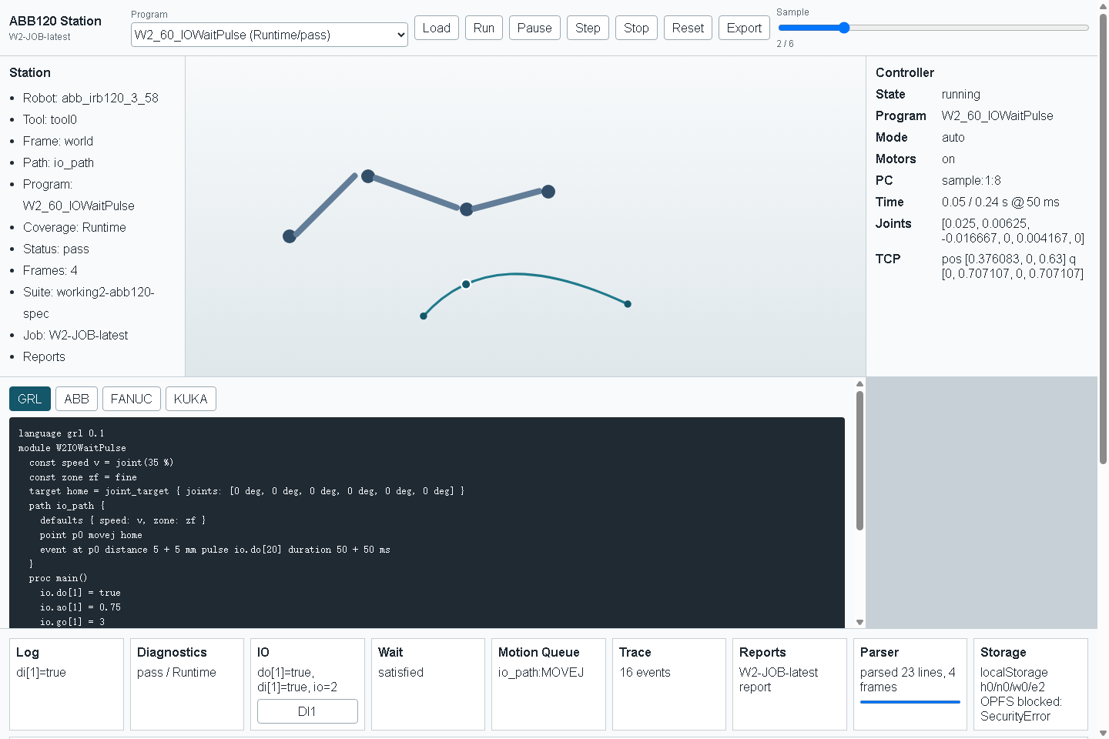Click the end point of the TCP path curve

click(x=628, y=304)
